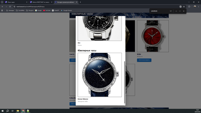Screen dimensions: 201x113
Task: Open the Google Gemini bookmark
Action: pyautogui.click(x=66, y=10)
